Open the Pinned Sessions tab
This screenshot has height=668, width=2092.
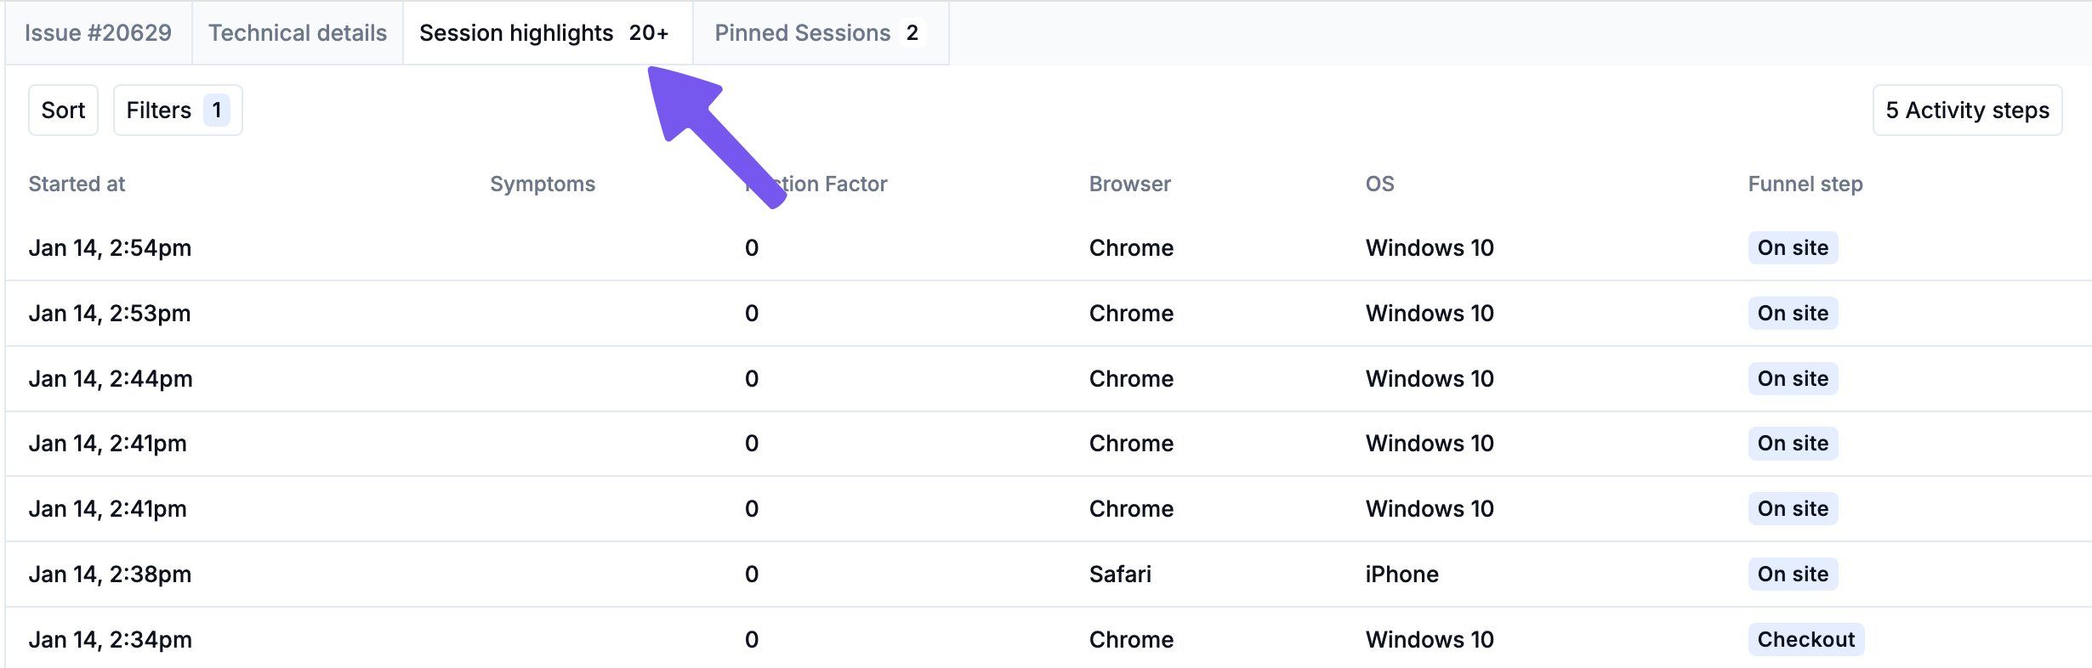point(816,33)
